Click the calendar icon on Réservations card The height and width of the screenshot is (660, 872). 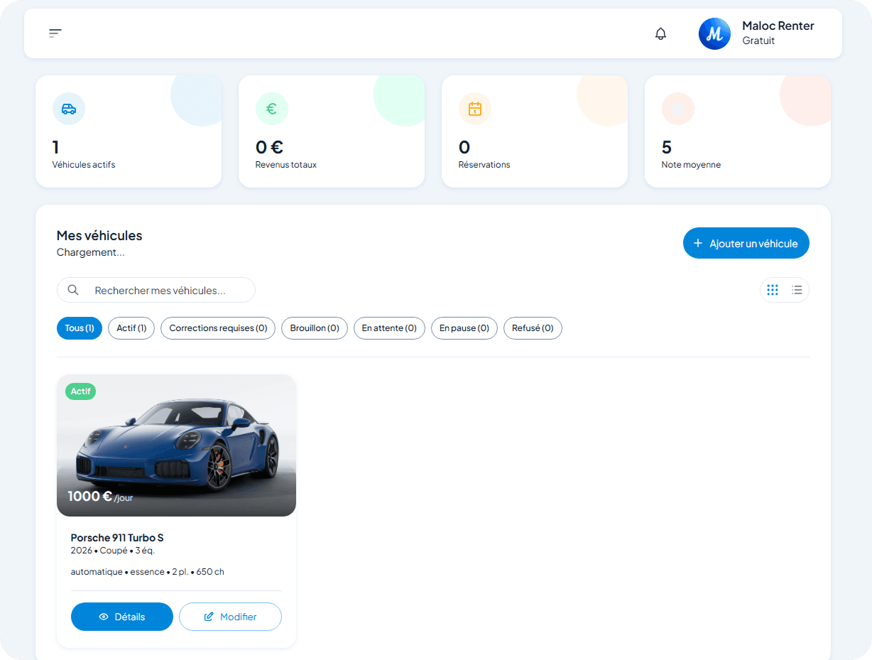474,109
